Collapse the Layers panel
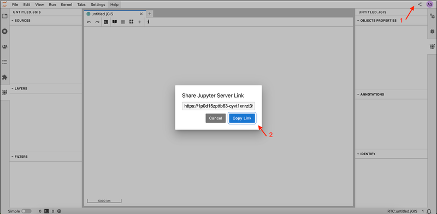Image resolution: width=437 pixels, height=214 pixels. tap(19, 88)
